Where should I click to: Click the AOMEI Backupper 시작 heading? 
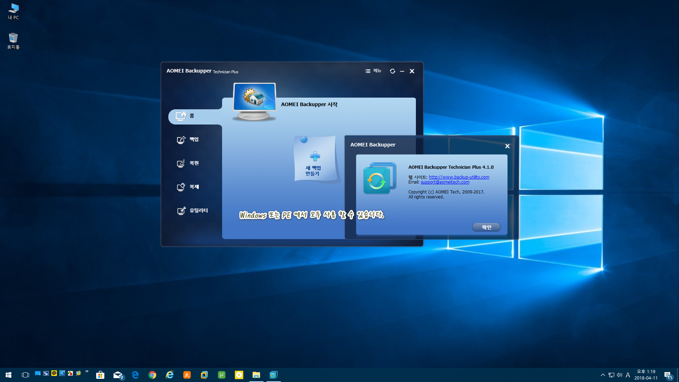309,104
